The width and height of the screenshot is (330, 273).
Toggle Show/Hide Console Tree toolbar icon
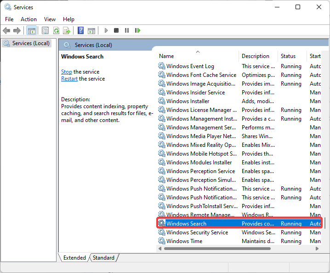32,30
